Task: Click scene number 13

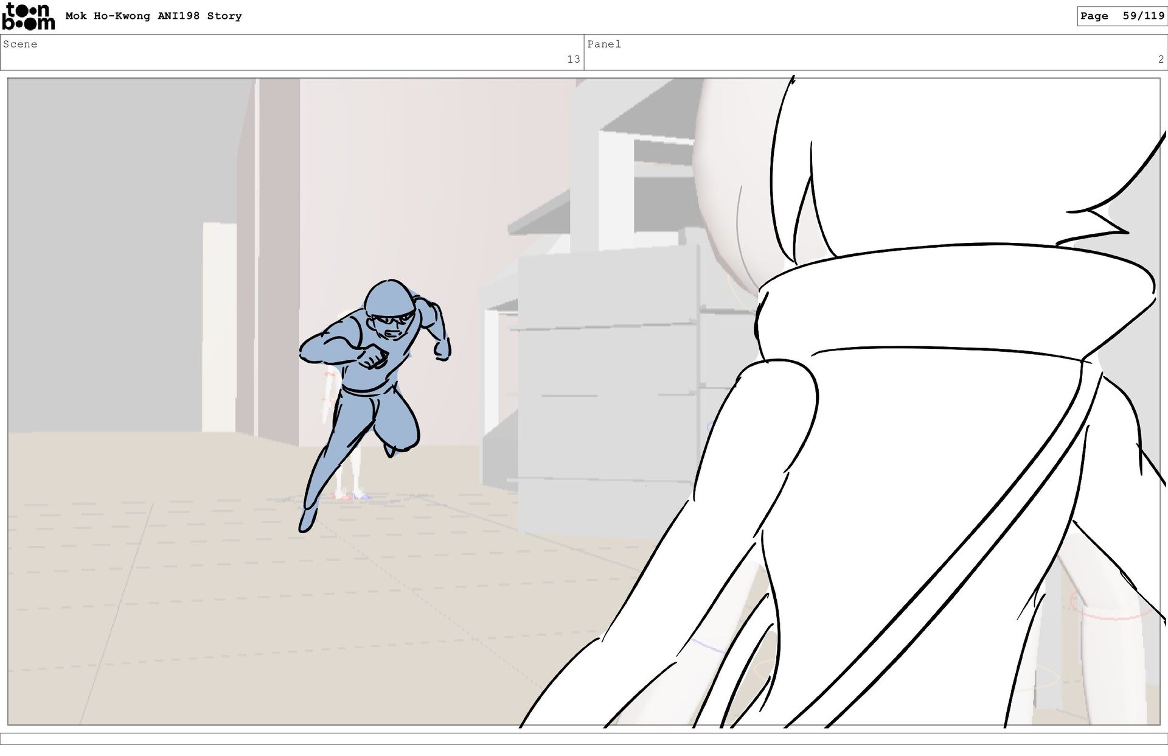Action: [573, 59]
